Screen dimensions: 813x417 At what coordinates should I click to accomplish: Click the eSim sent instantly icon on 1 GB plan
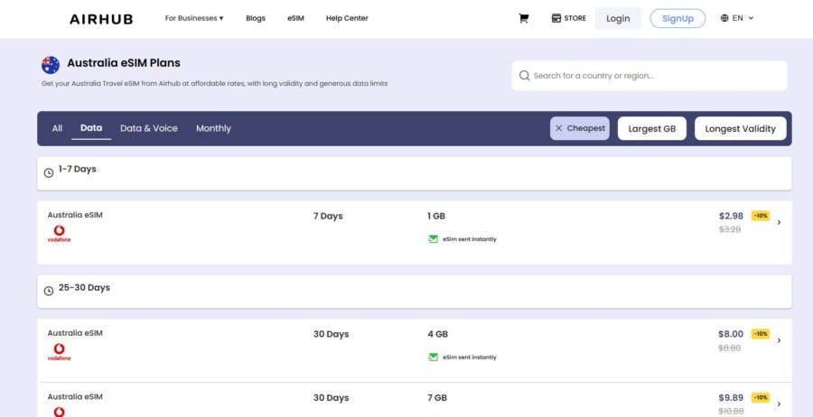pos(433,239)
